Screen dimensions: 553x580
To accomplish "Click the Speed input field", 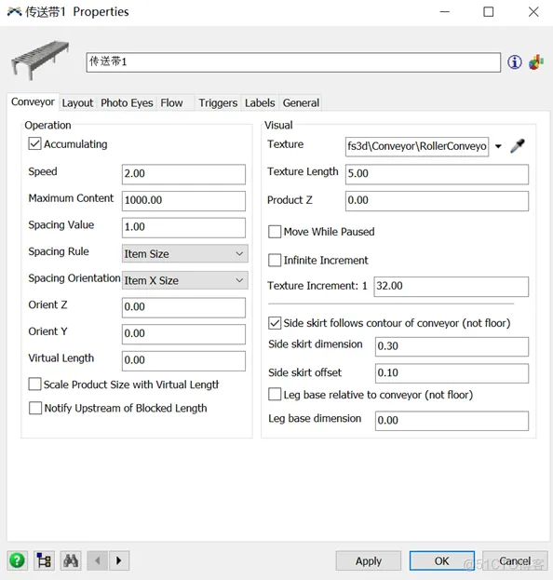I will pyautogui.click(x=183, y=174).
